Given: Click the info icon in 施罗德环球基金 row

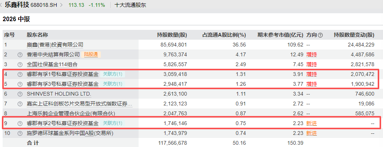Looking at the screenshot, I should point(20,133).
